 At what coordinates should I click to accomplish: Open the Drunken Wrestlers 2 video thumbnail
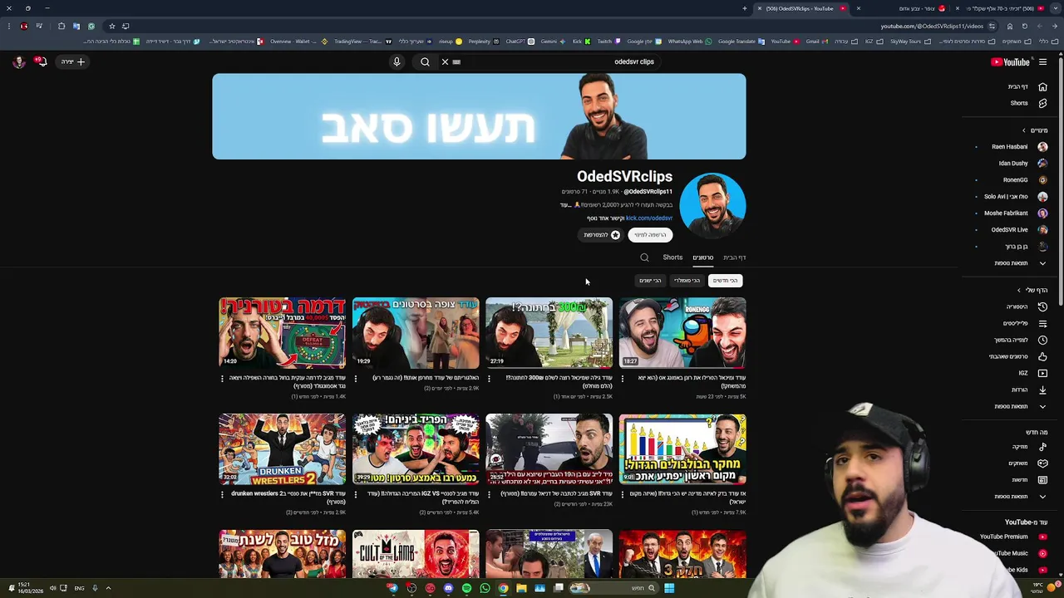click(x=282, y=448)
